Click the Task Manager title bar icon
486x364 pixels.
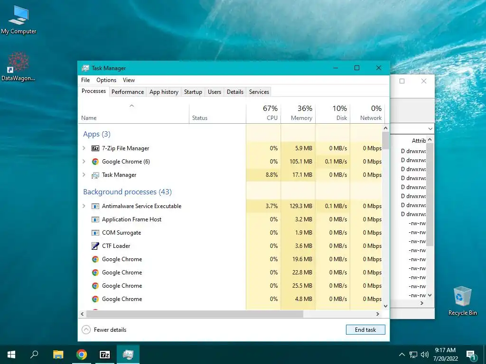click(x=85, y=68)
